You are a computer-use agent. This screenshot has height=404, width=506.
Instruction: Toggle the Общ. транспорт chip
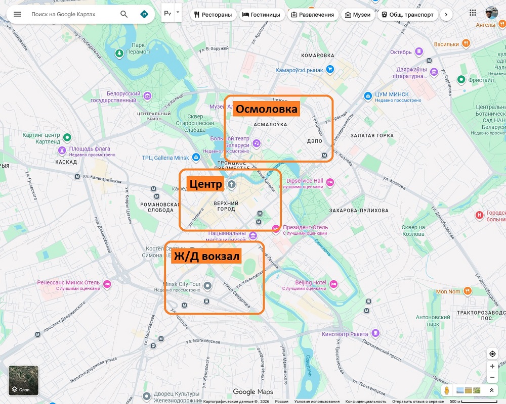pyautogui.click(x=407, y=15)
